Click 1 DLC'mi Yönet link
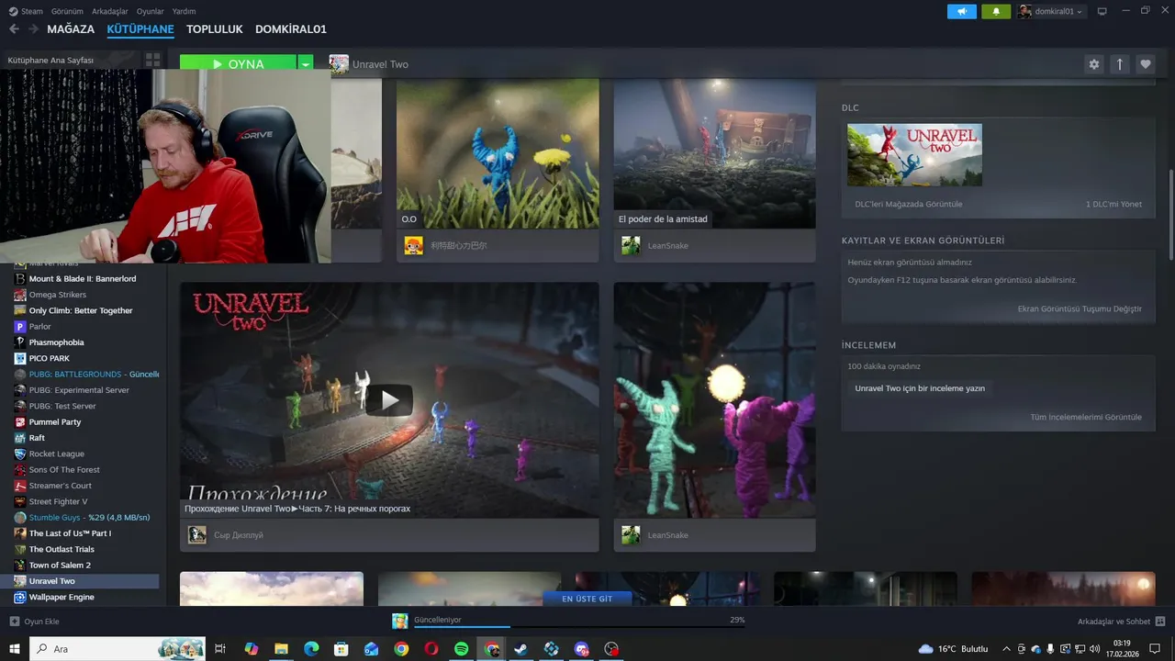This screenshot has height=661, width=1175. (x=1113, y=204)
